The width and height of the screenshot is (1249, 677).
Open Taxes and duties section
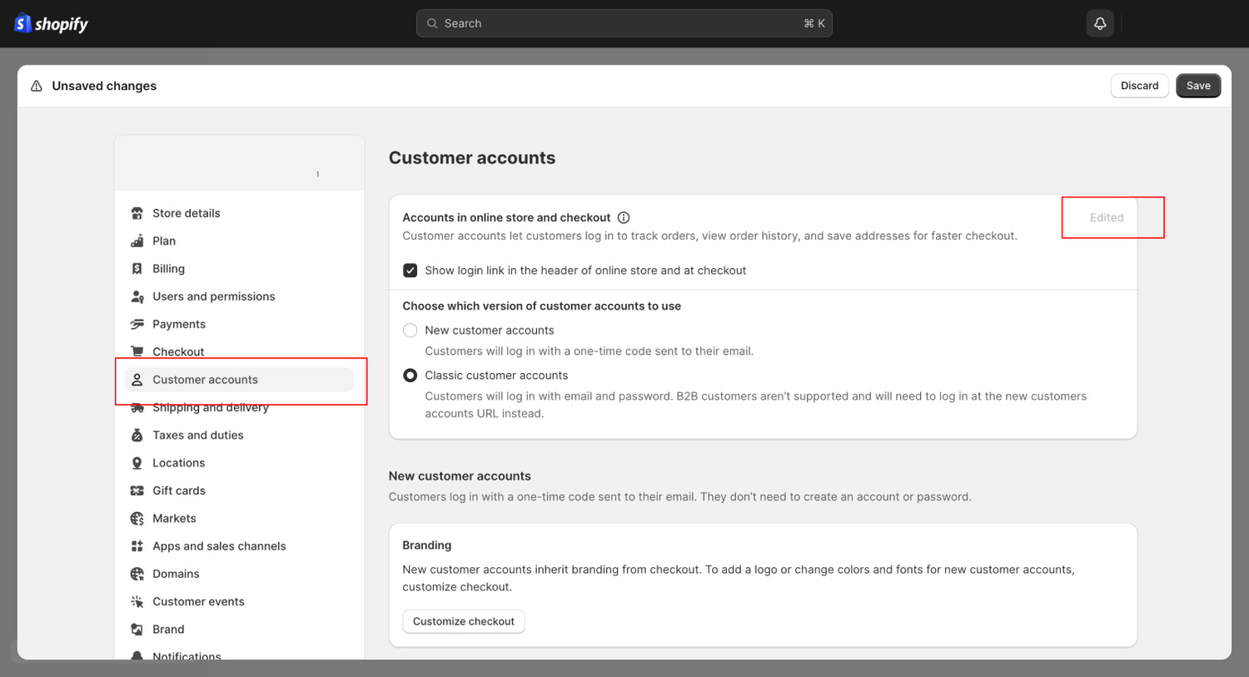point(197,436)
